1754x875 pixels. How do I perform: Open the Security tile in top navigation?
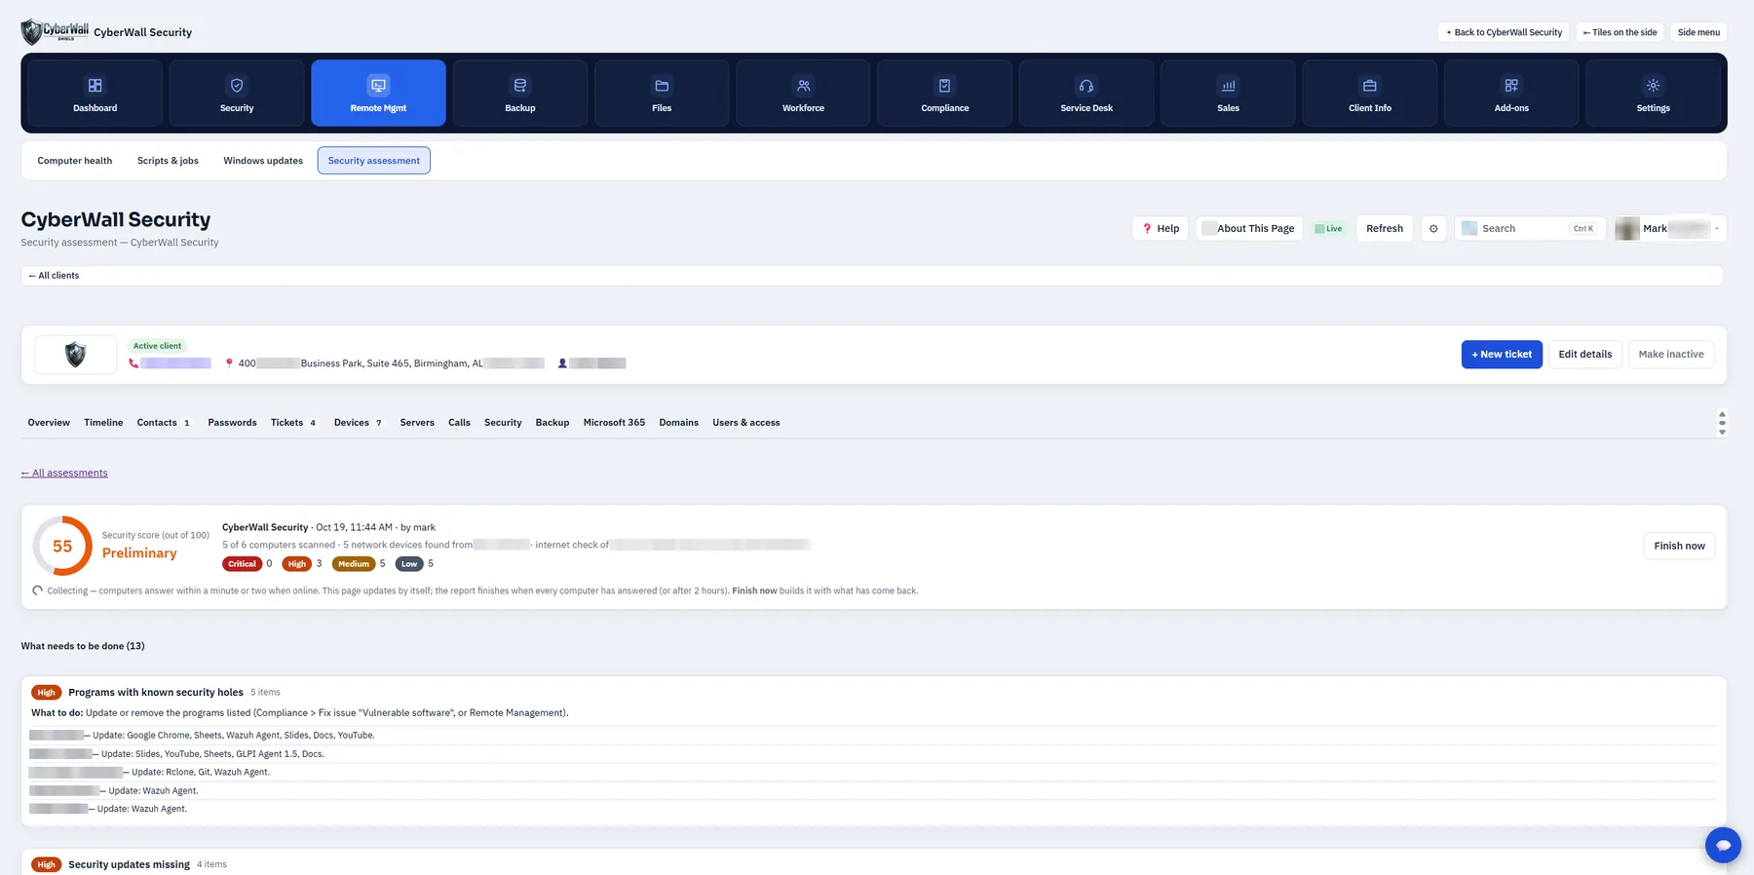pyautogui.click(x=237, y=94)
